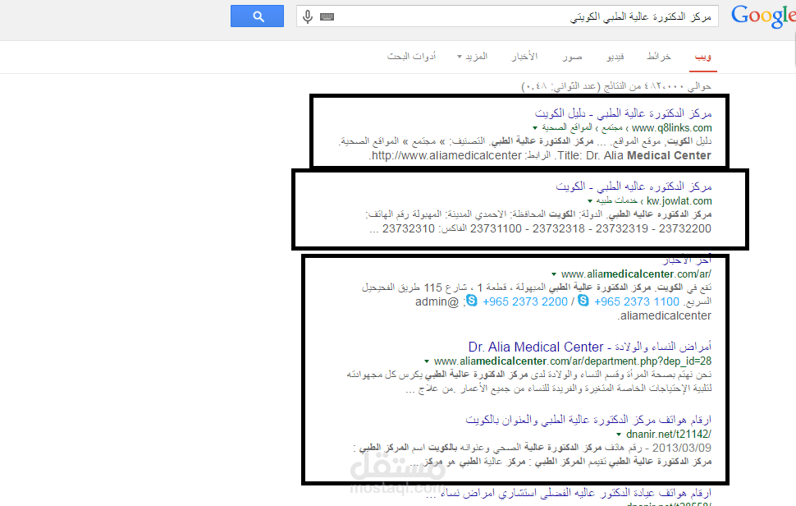Switch to the الأخبار (News) tab
Image resolution: width=796 pixels, height=506 pixels.
click(524, 57)
